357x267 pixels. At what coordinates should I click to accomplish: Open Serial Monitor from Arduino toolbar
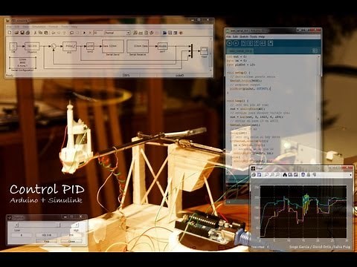270,43
